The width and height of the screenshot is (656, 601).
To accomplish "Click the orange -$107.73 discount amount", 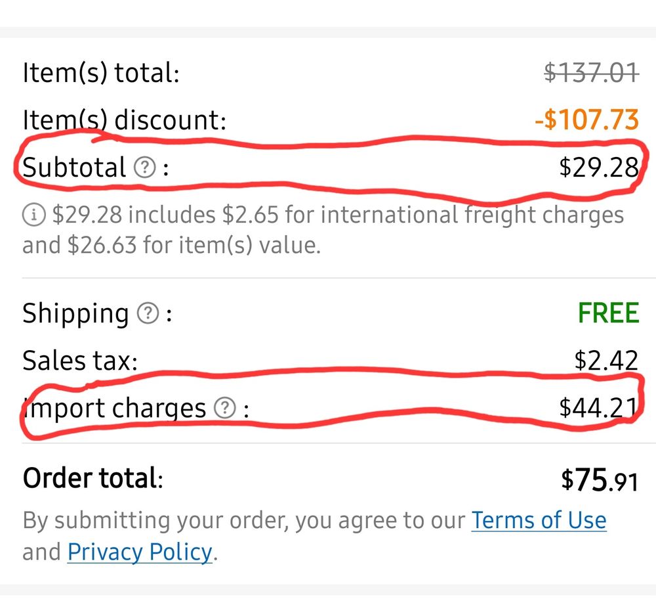I will 586,120.
